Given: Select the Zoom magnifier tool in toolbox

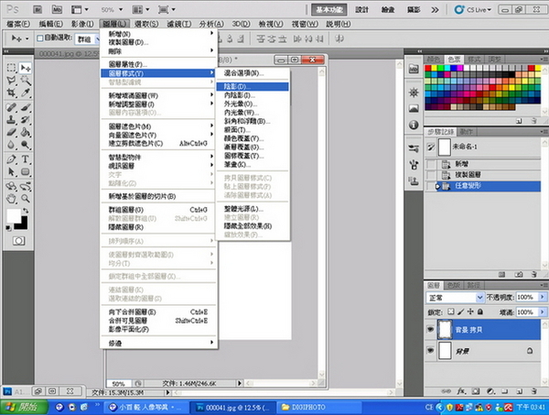Looking at the screenshot, I should point(26,199).
